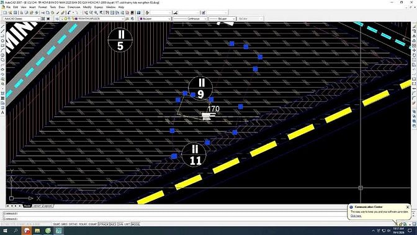417x235 pixels.
Task: Open the Dimension menu
Action: click(x=74, y=7)
